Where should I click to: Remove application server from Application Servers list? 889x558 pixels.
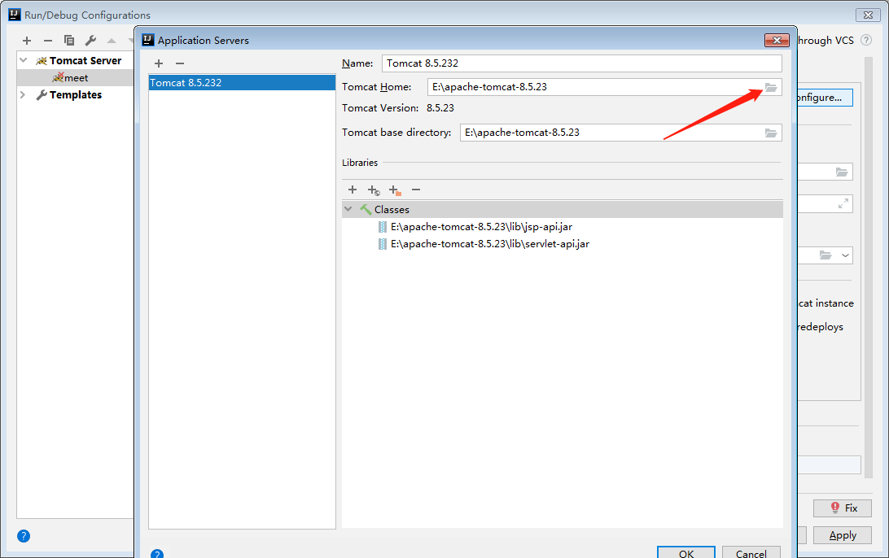click(180, 63)
